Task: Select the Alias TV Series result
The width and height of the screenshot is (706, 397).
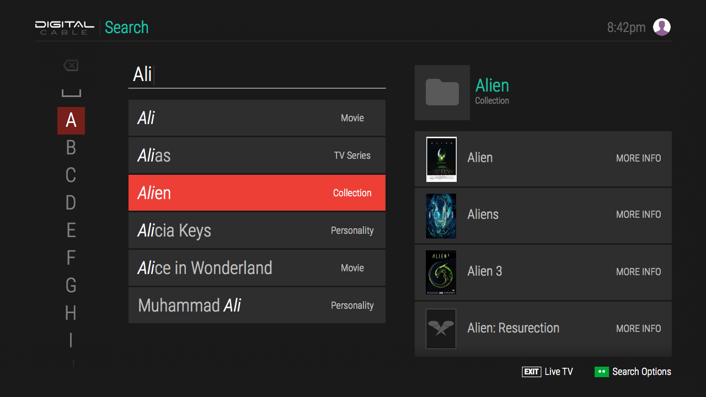Action: [257, 155]
